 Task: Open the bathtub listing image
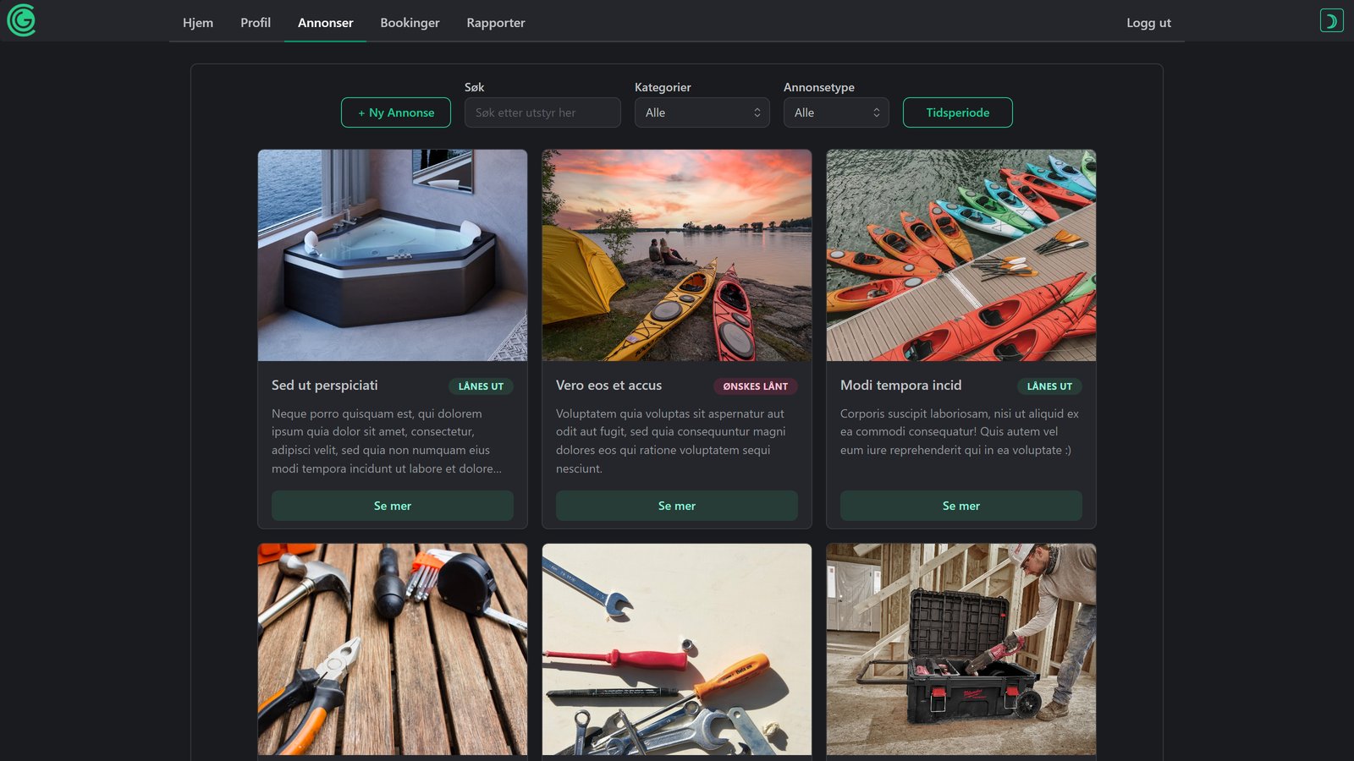point(393,255)
